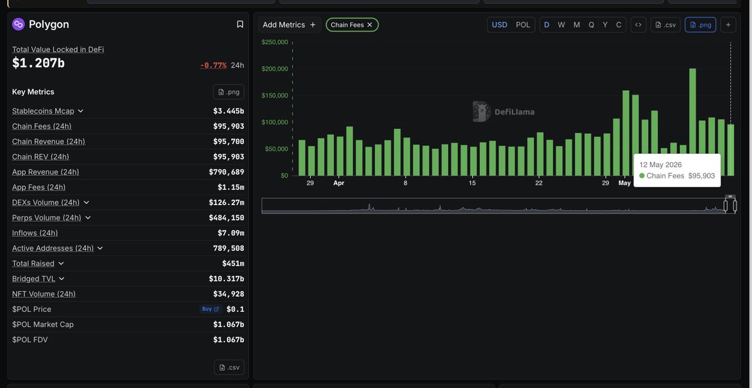Download Key Metrics as .png
This screenshot has height=388, width=752.
229,92
